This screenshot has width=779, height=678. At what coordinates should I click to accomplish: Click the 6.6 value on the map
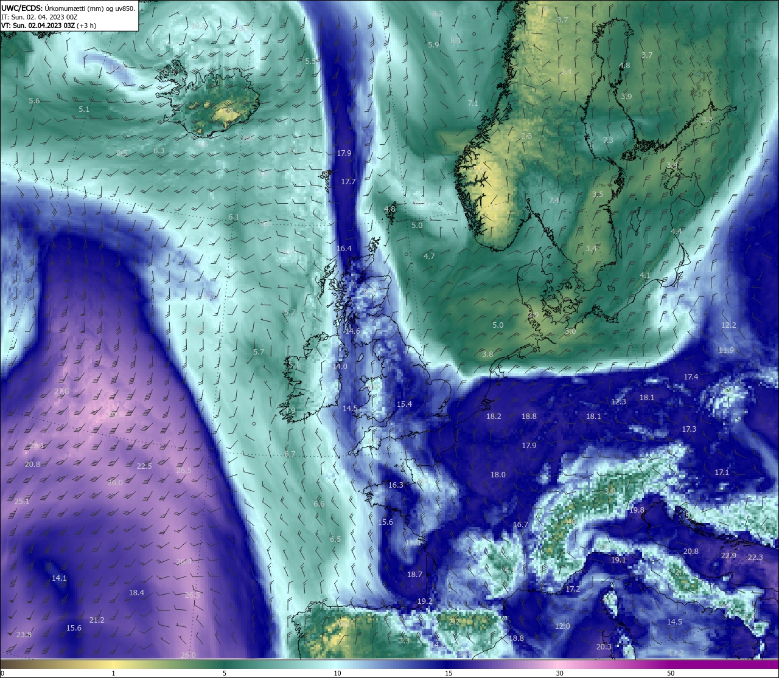pos(319,503)
